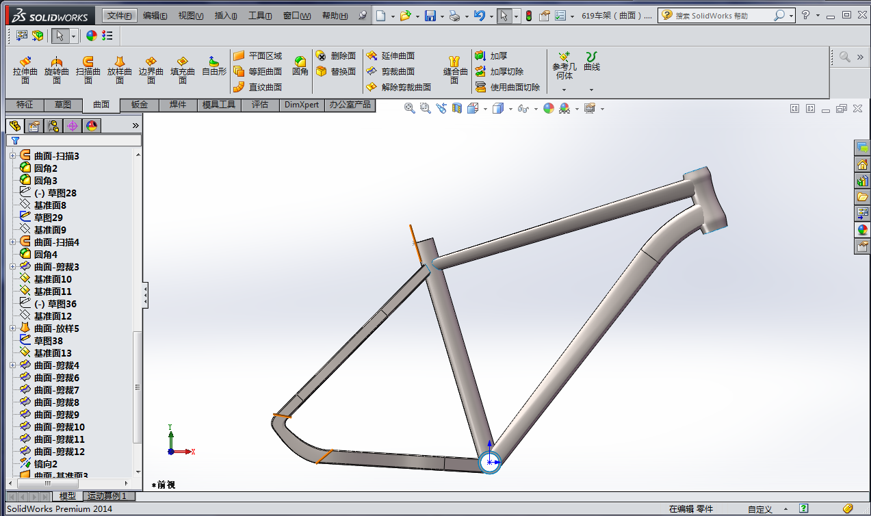Select the 拉伸曲面 extruded surface tool
871x516 pixels.
[25, 70]
